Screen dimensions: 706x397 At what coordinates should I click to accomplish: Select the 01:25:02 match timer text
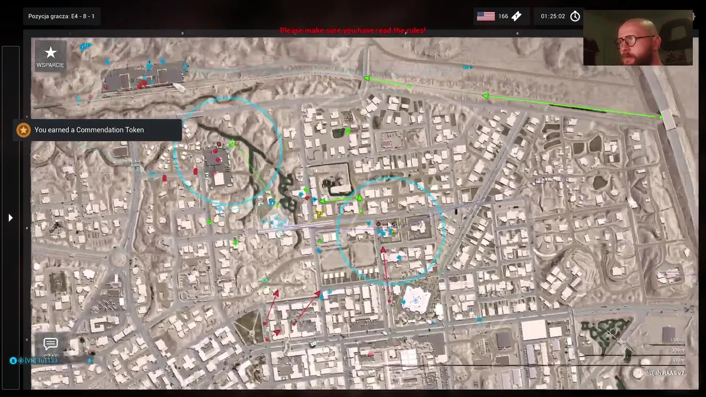tap(553, 17)
